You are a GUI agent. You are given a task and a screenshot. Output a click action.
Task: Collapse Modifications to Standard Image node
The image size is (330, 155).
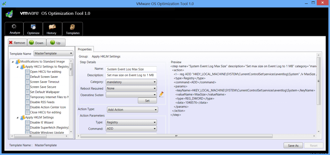click(x=13, y=62)
